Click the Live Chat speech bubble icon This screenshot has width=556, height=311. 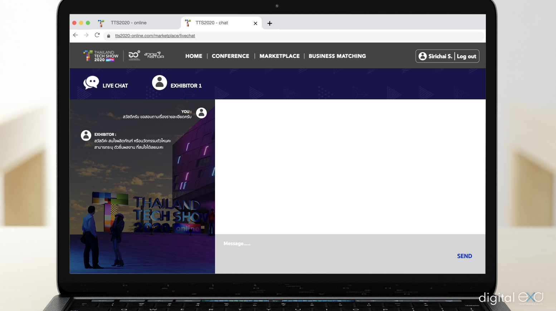tap(91, 83)
